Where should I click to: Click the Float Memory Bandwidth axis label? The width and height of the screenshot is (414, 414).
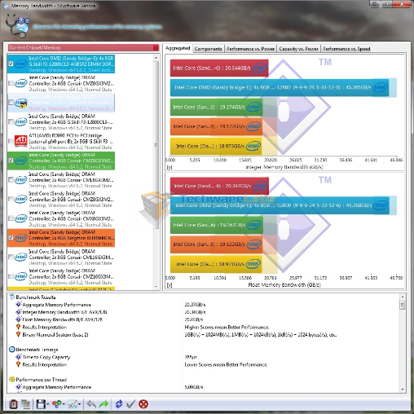(284, 284)
